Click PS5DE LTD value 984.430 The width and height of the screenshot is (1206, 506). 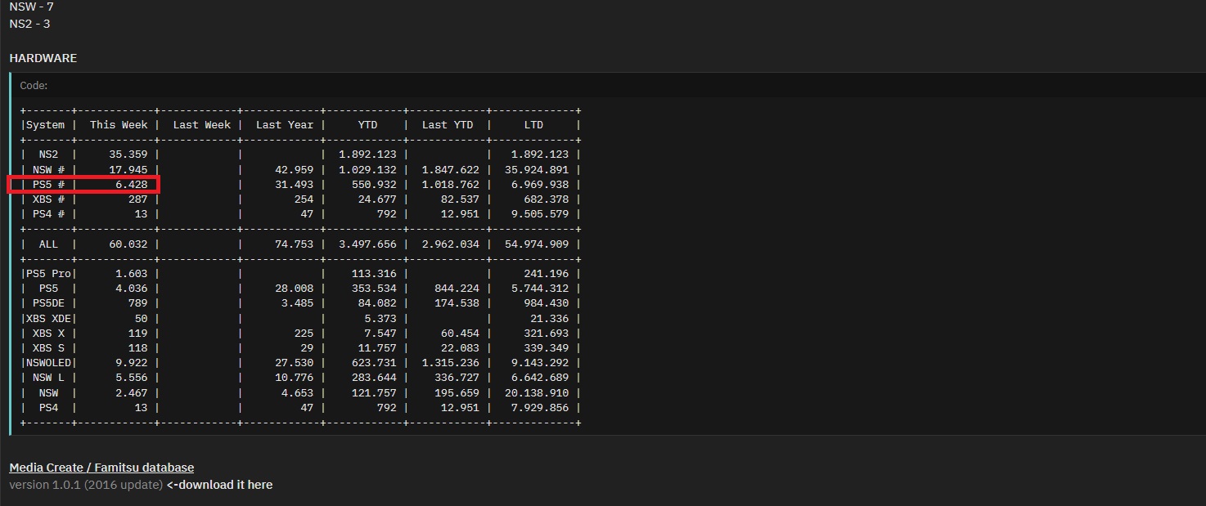click(x=546, y=303)
